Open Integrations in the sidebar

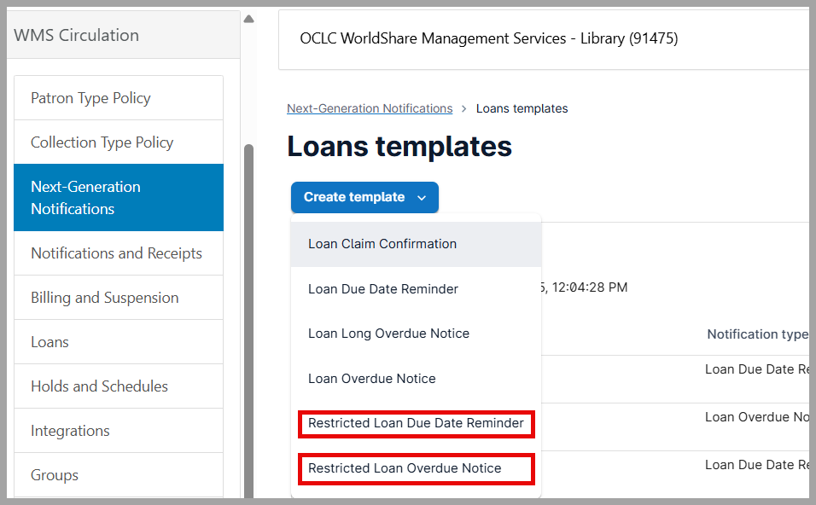(70, 431)
